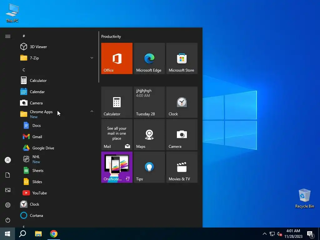Launch Cortana from the app list
The height and width of the screenshot is (240, 320).
57,215
